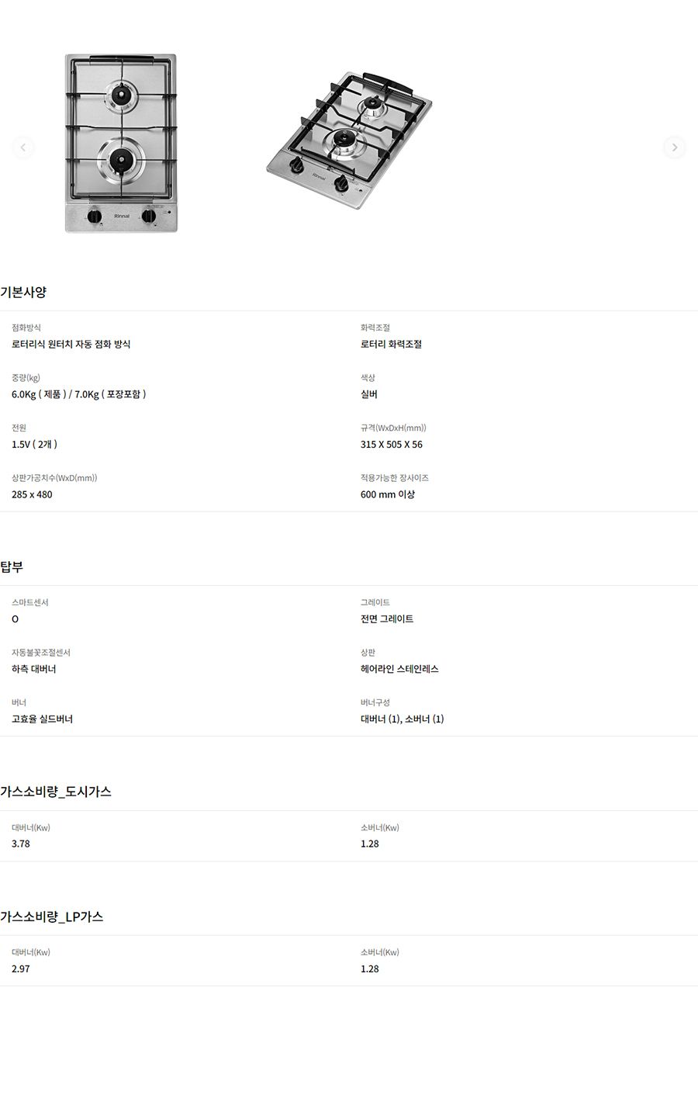Click the previous image carousel arrow
698x1109 pixels.
(23, 147)
